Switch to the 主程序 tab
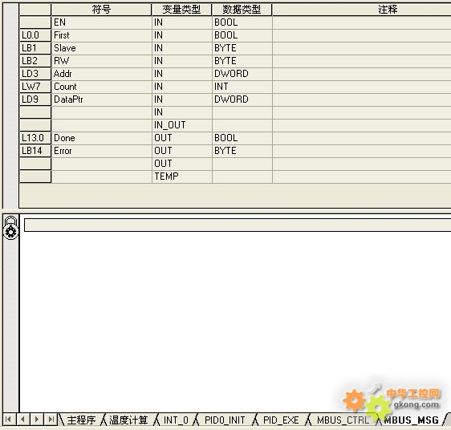451x430 pixels. pyautogui.click(x=81, y=420)
